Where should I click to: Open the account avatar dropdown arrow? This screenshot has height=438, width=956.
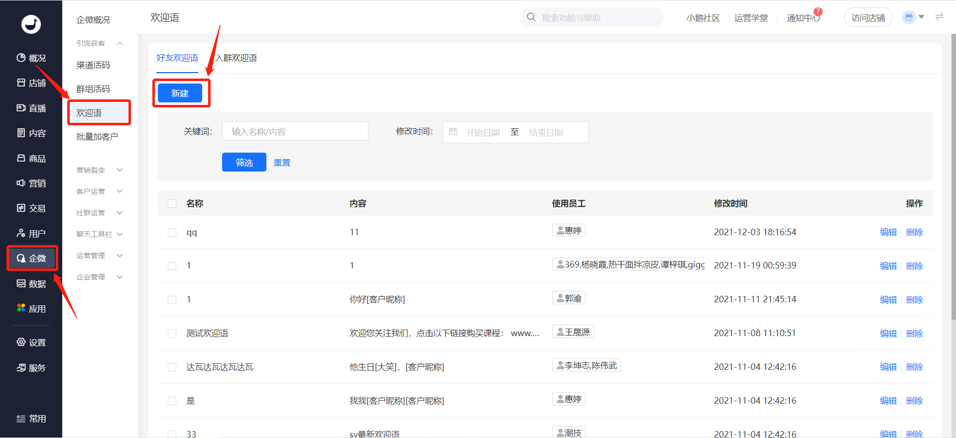pyautogui.click(x=921, y=17)
